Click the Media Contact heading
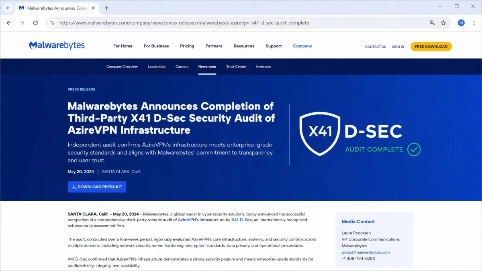This screenshot has height=271, width=482. 358,222
